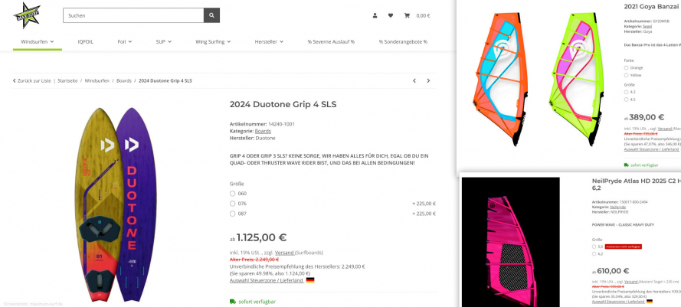Select size 087 radio button
681x307 pixels.
coord(232,214)
